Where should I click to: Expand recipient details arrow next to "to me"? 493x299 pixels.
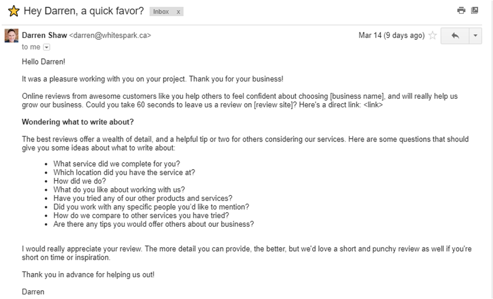pos(47,47)
